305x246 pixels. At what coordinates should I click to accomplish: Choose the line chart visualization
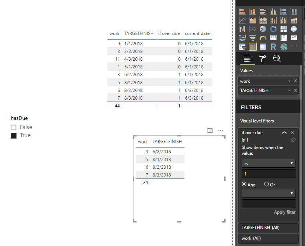click(x=242, y=20)
